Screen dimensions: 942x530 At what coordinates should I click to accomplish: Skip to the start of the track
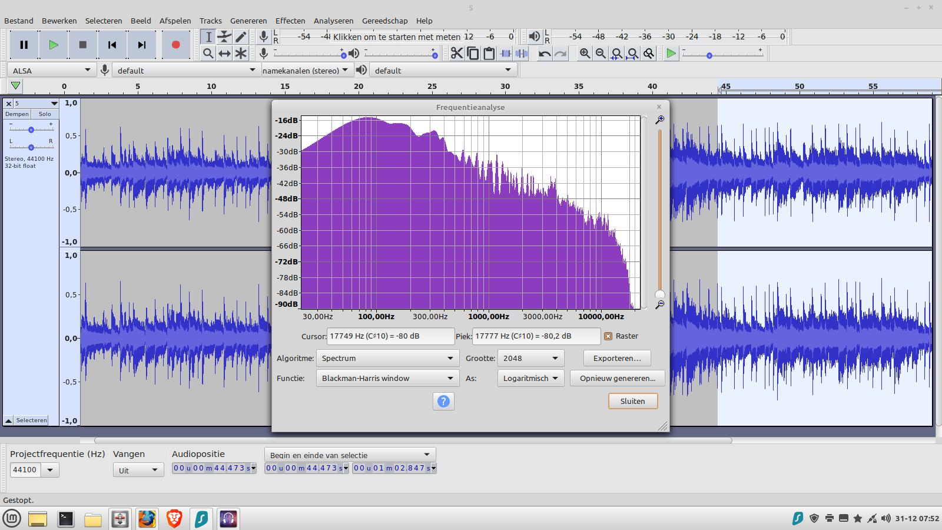point(112,45)
